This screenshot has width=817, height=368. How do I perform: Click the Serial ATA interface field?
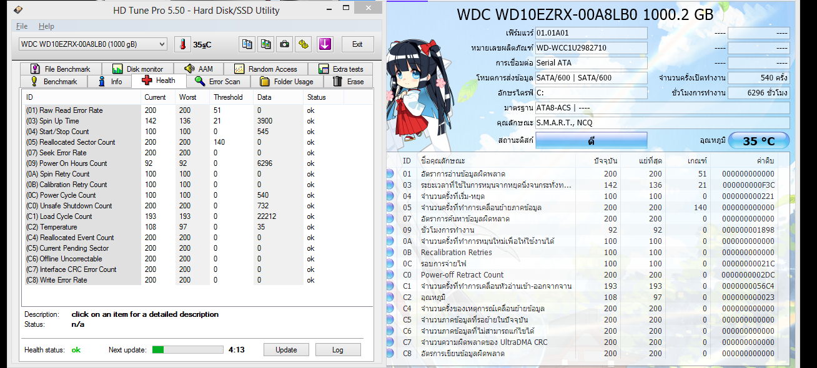tap(592, 62)
